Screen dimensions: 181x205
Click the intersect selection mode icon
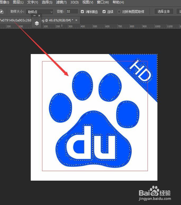point(2,12)
